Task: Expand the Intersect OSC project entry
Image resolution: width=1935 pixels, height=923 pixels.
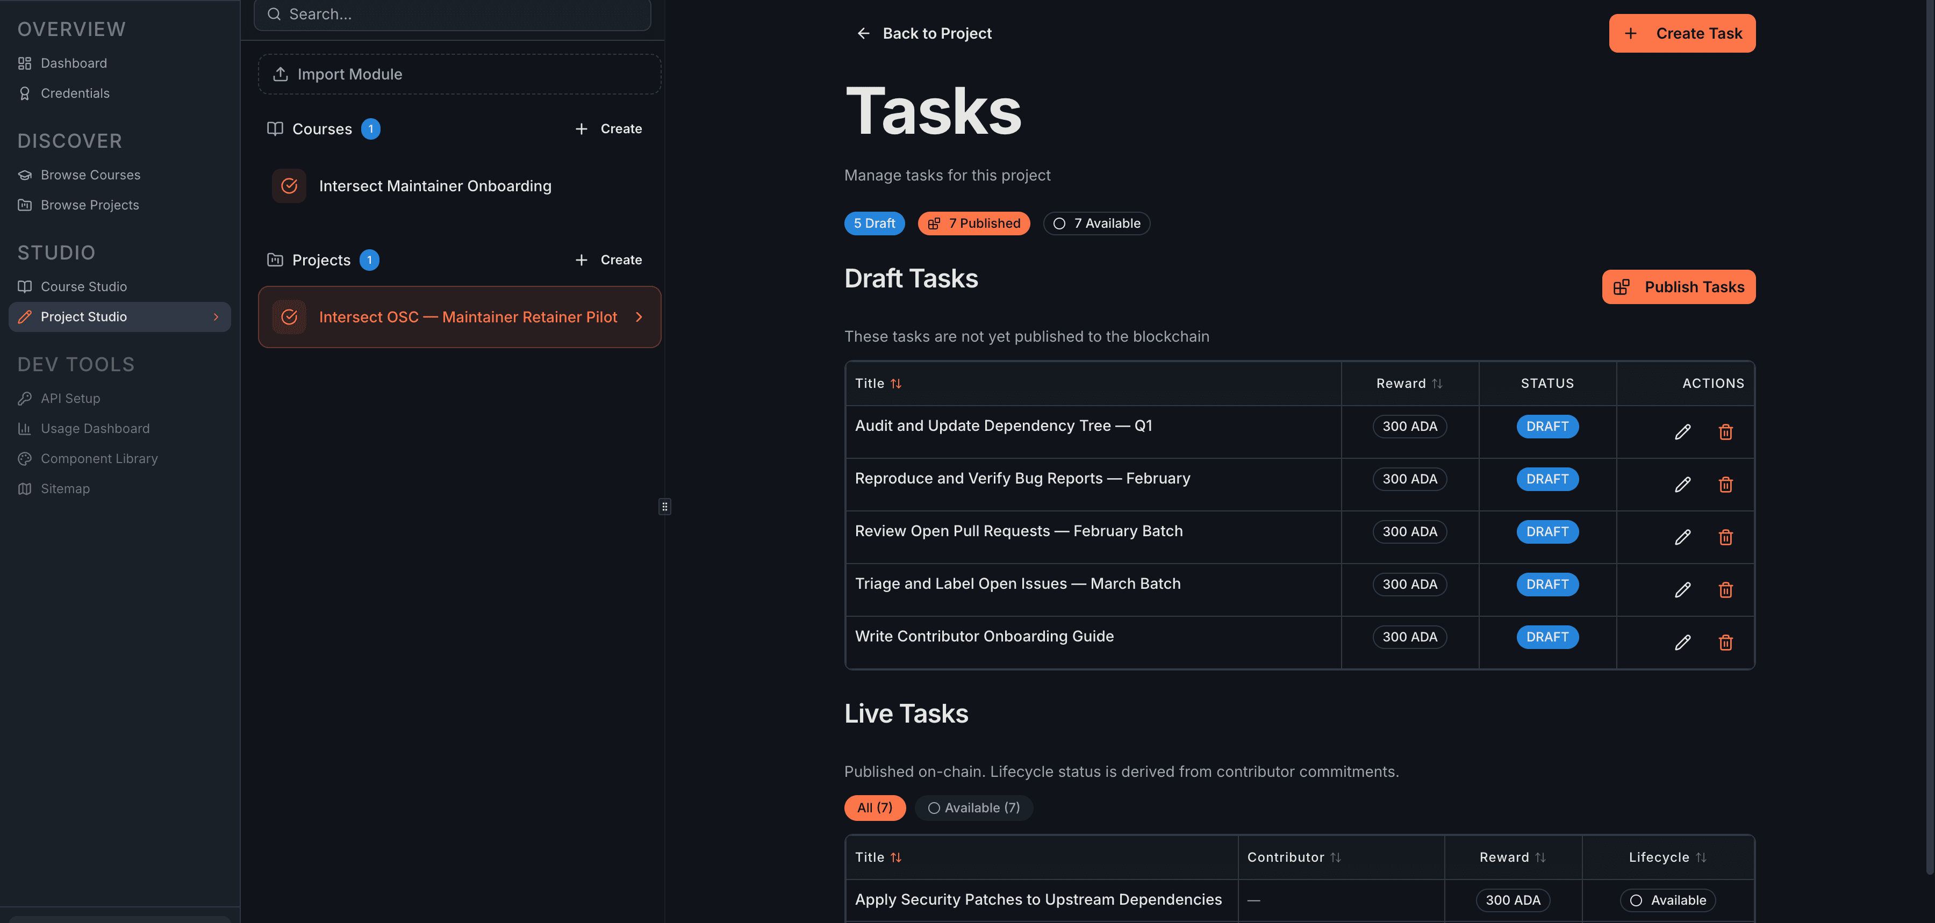Action: click(639, 316)
